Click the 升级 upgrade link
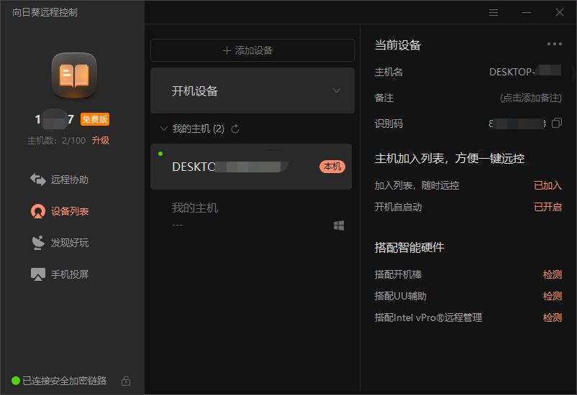Image resolution: width=577 pixels, height=395 pixels. [x=101, y=141]
